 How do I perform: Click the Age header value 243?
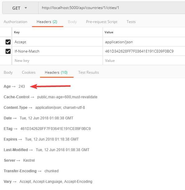[x=22, y=86]
